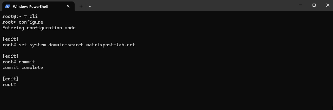333x110 pixels.
Task: Select the Windows PowerShell tab
Action: pyautogui.click(x=38, y=6)
